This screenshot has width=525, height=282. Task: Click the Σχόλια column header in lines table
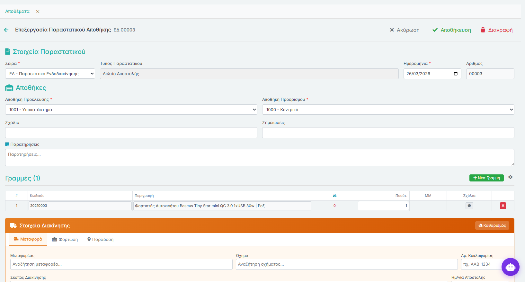point(469,196)
